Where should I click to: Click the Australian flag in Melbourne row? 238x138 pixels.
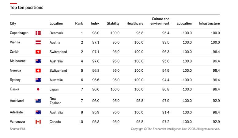(x=38, y=61)
